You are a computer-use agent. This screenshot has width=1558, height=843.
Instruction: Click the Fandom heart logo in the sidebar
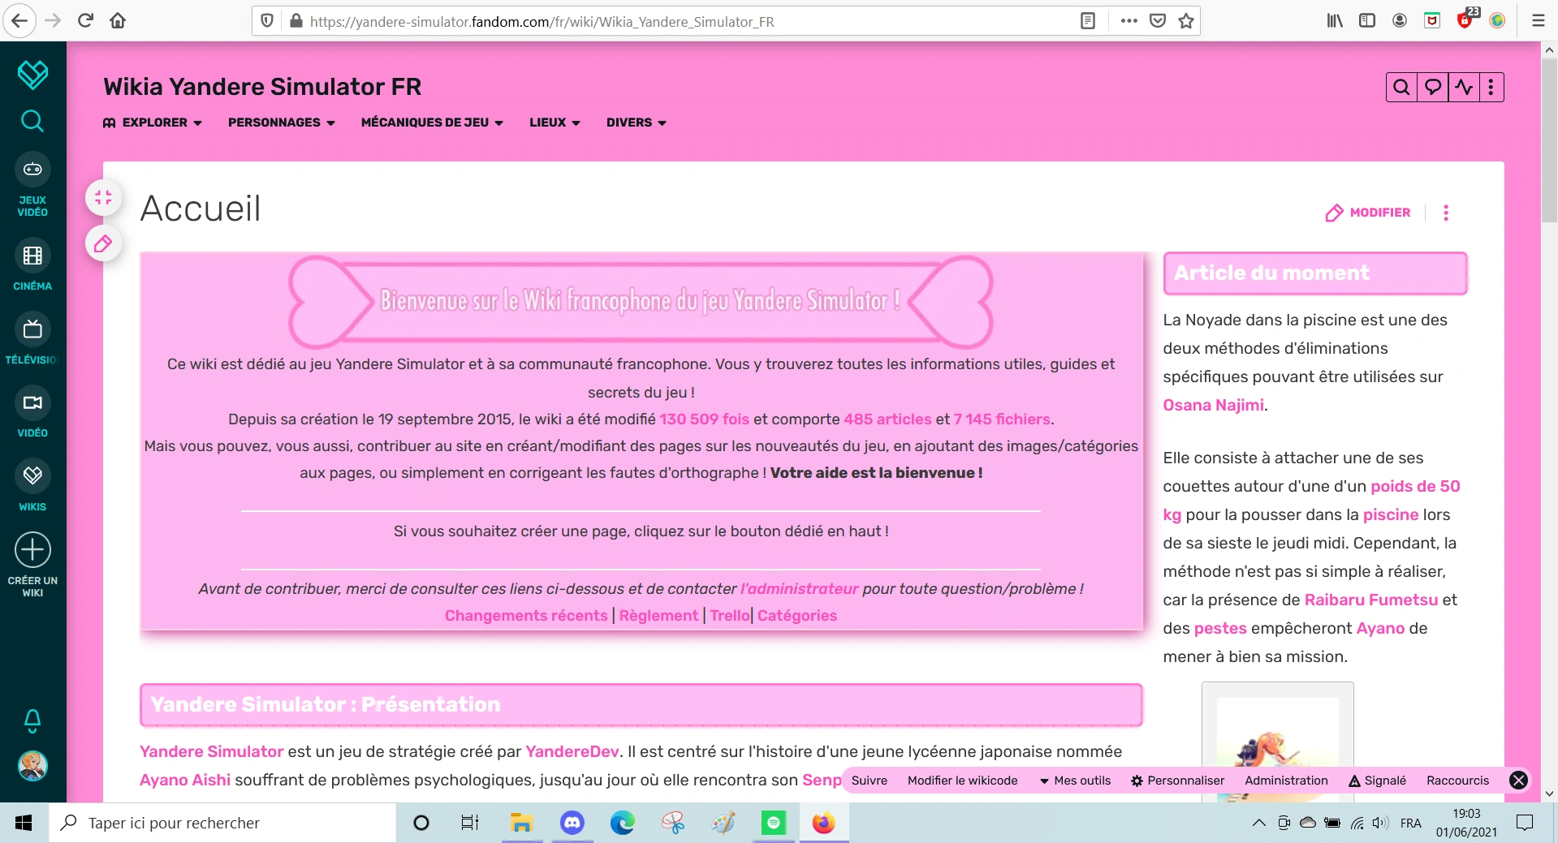point(32,74)
